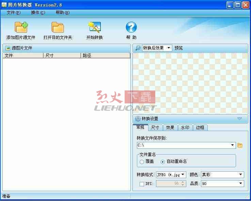The image size is (251, 201).
Task: Sort by the 文件 column header
Action: point(23,56)
